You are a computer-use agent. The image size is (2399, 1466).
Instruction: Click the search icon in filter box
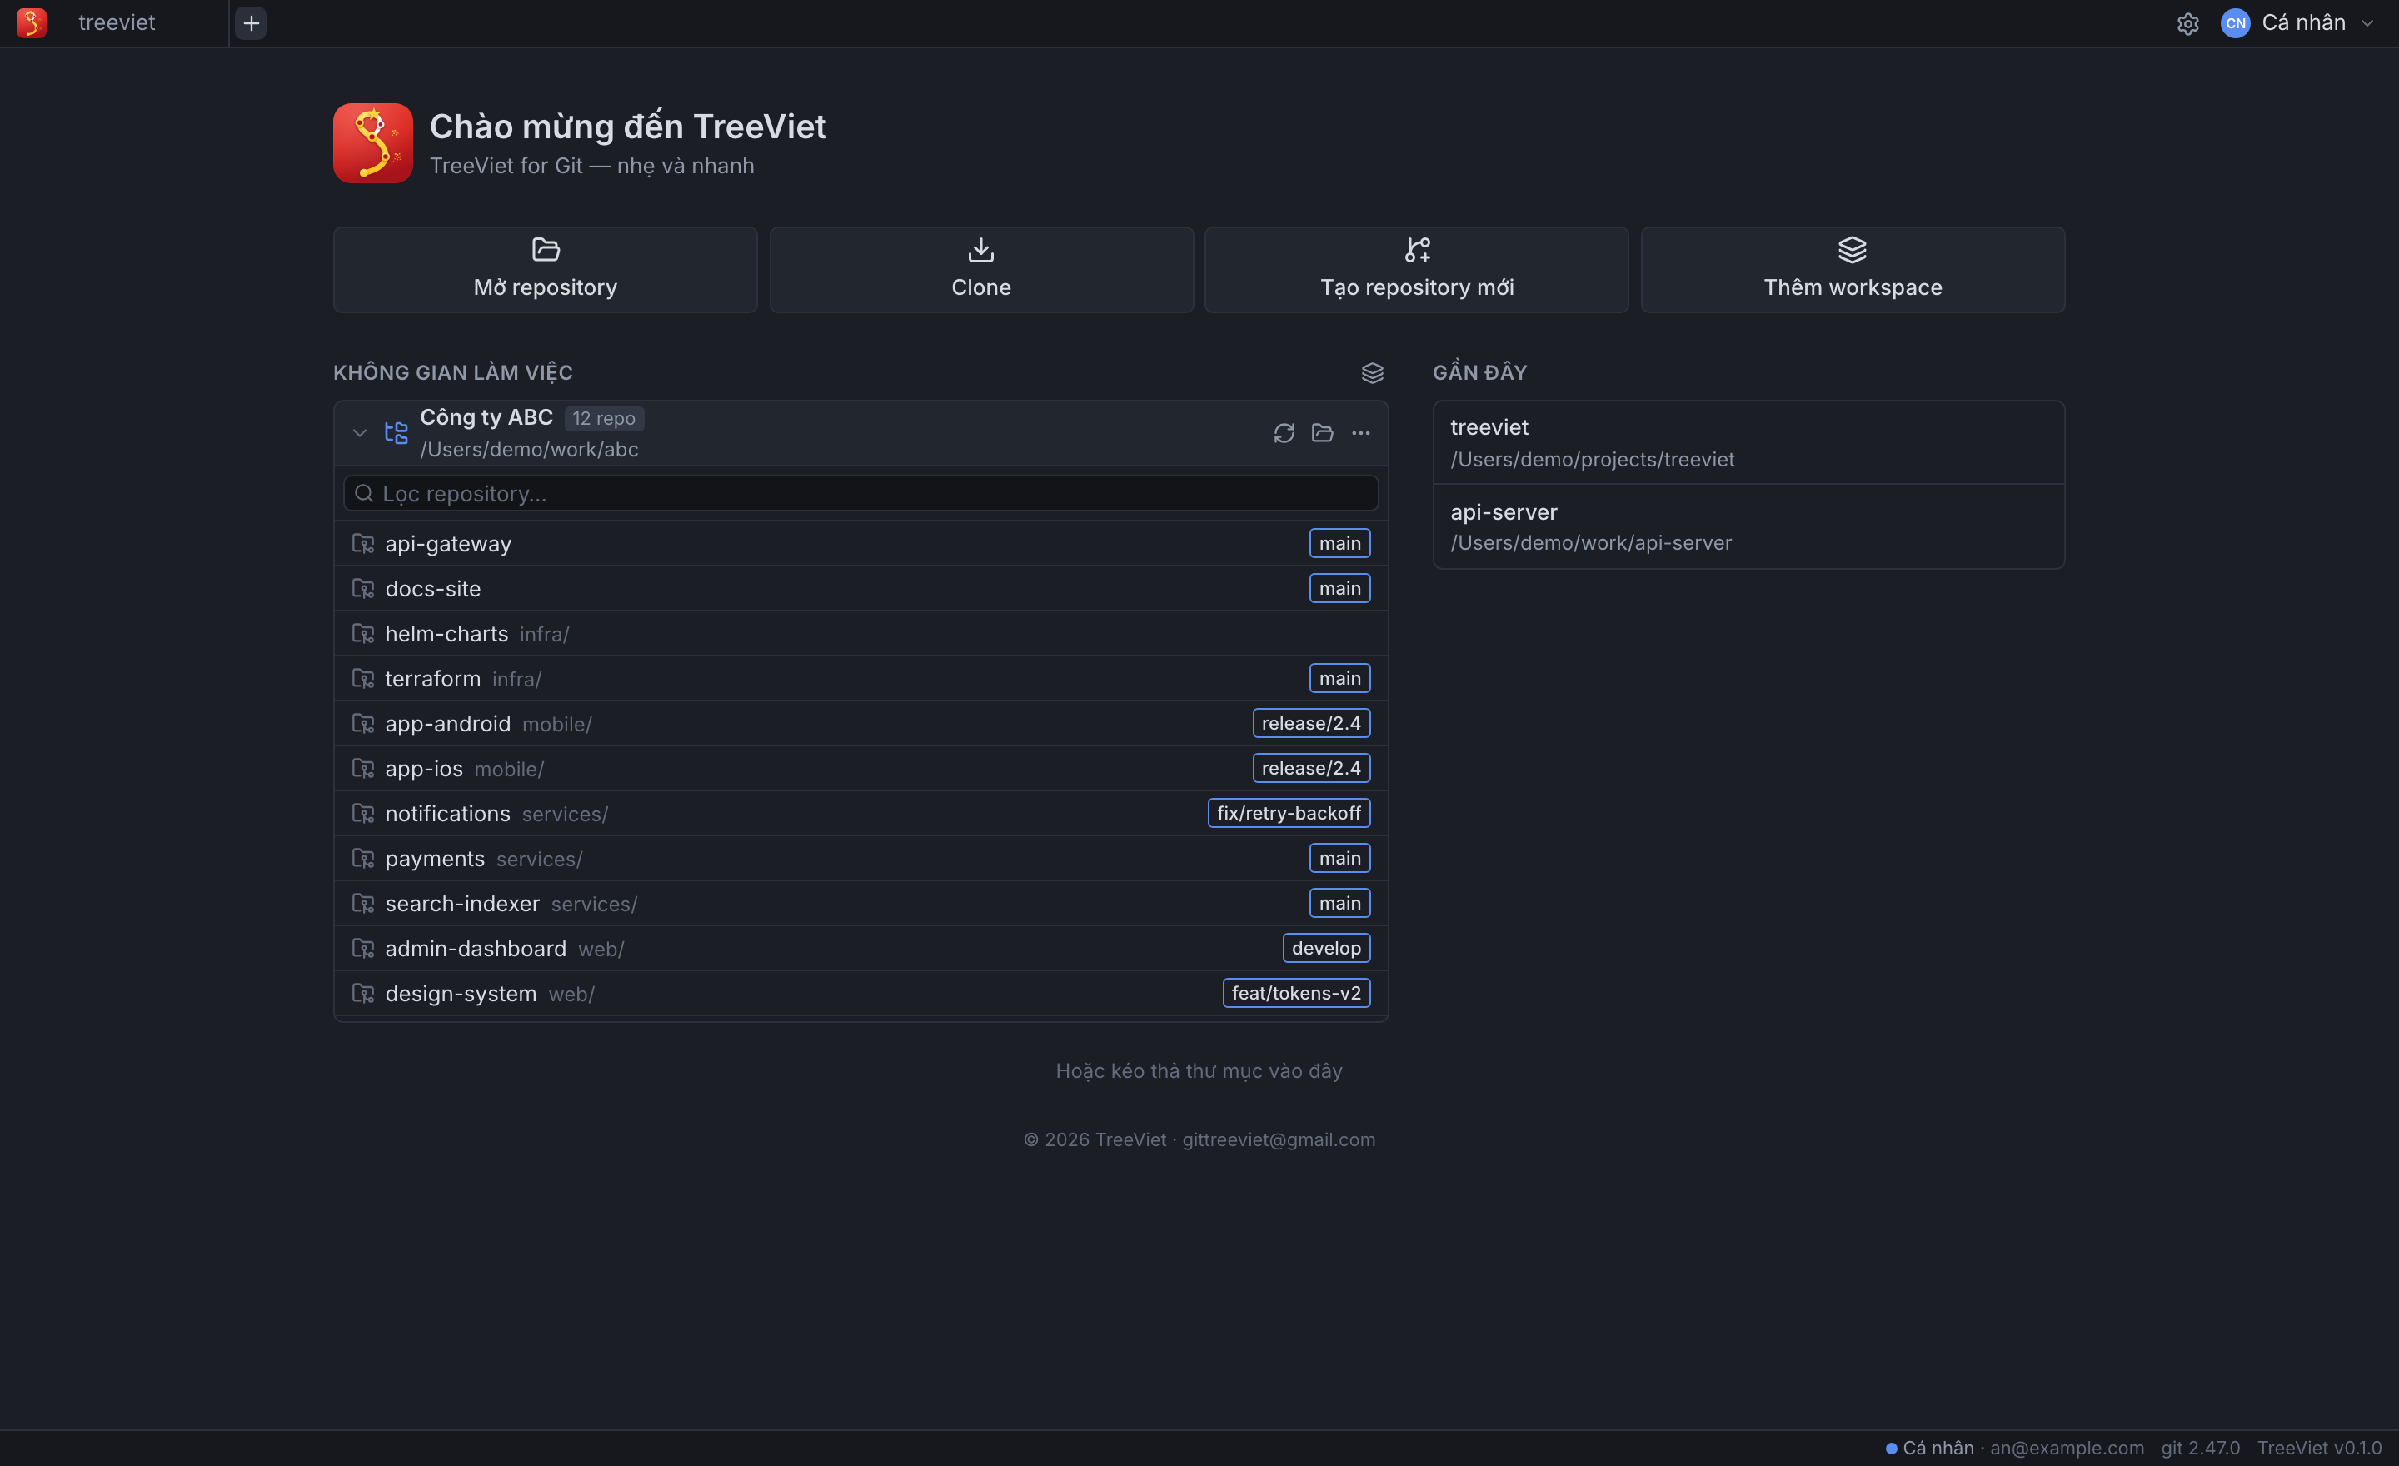tap(364, 494)
